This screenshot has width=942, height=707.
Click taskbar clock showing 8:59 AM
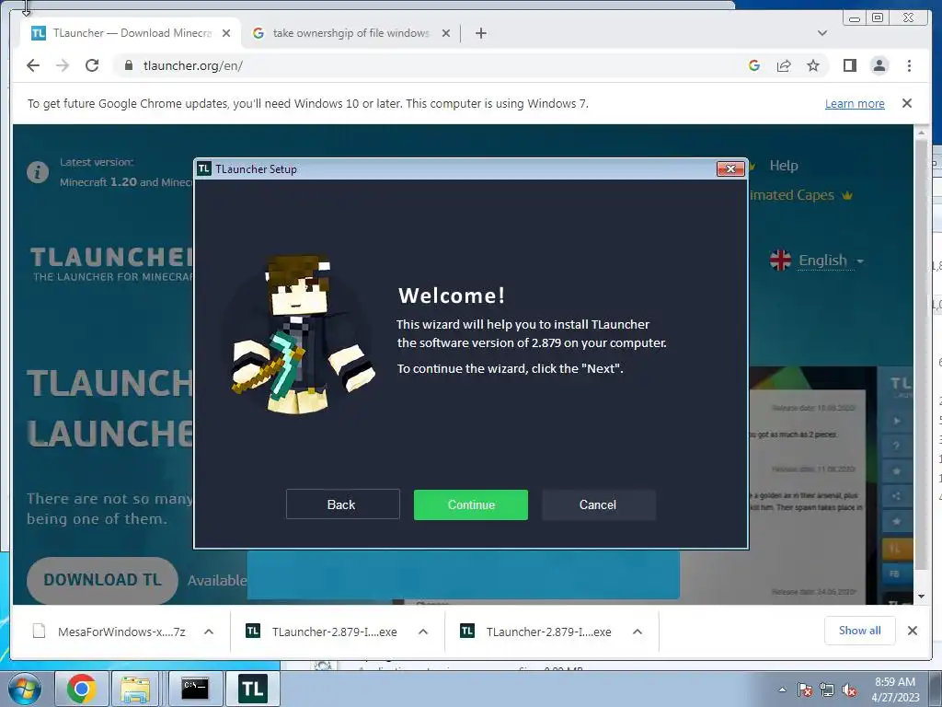pos(895,690)
